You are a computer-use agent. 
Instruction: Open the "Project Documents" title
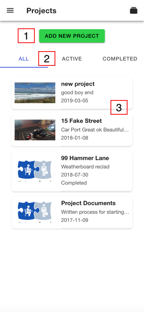(x=88, y=203)
